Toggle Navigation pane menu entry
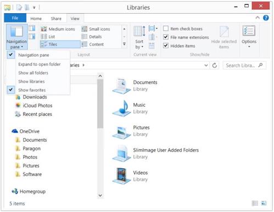This screenshot has width=274, height=212. point(38,55)
